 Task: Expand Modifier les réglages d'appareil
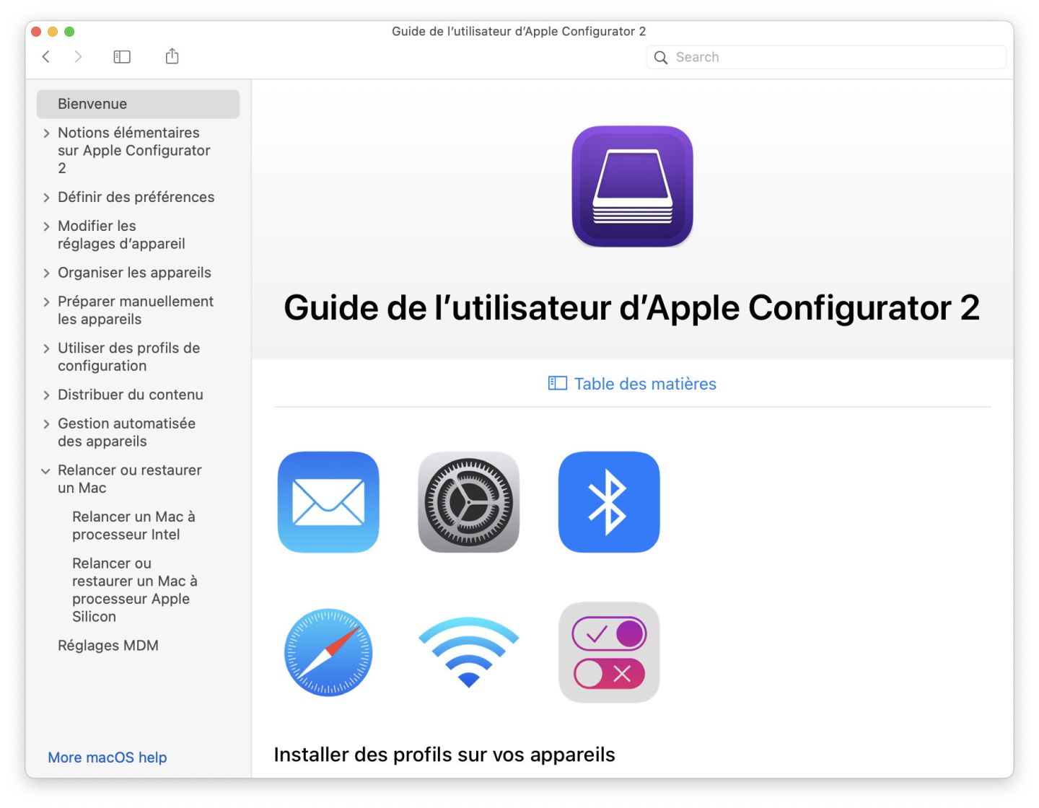pyautogui.click(x=46, y=227)
